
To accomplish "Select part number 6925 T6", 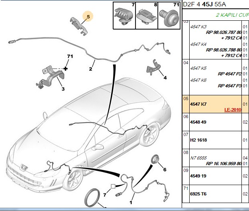I will tap(198, 194).
